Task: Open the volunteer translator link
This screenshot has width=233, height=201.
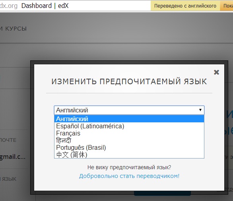Action: (129, 176)
